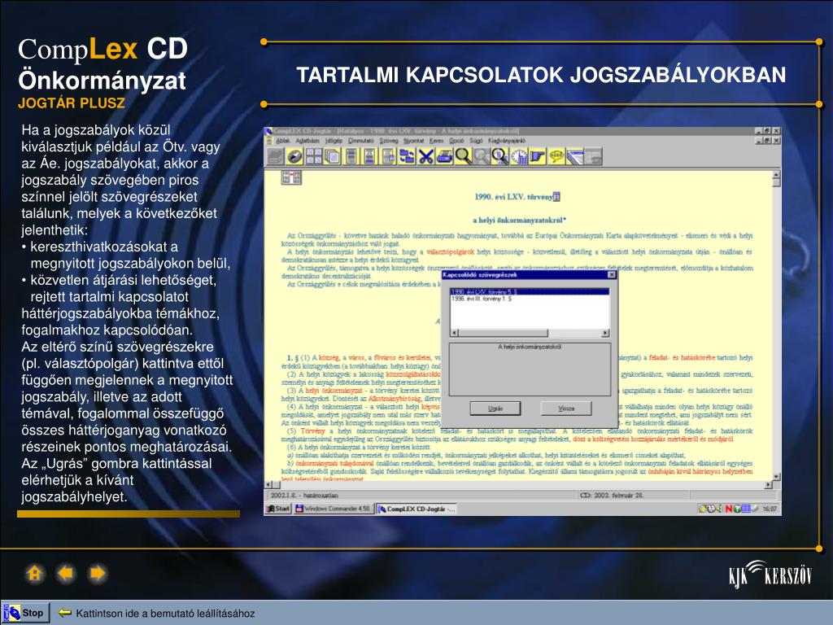833x625 pixels.
Task: Advance to the next slide
Action: pos(98,574)
